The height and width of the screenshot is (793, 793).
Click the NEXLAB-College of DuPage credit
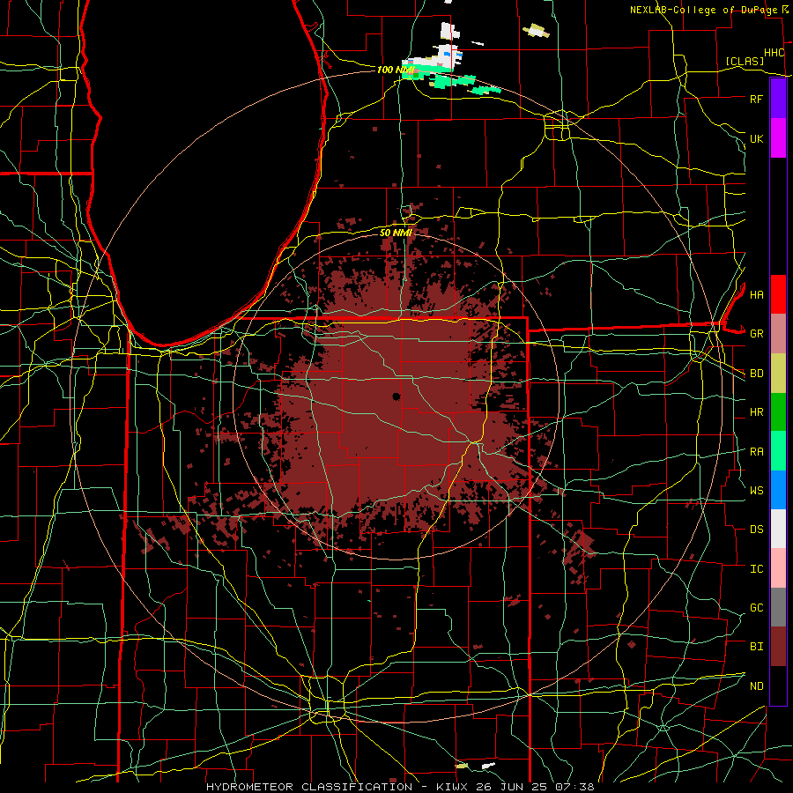pos(705,10)
